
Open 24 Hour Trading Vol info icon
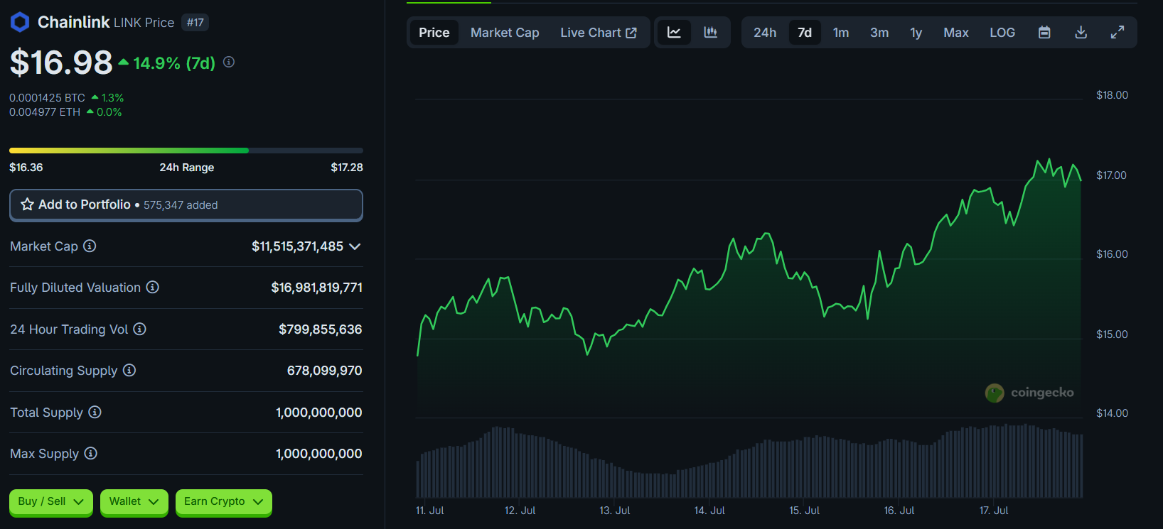coord(140,329)
